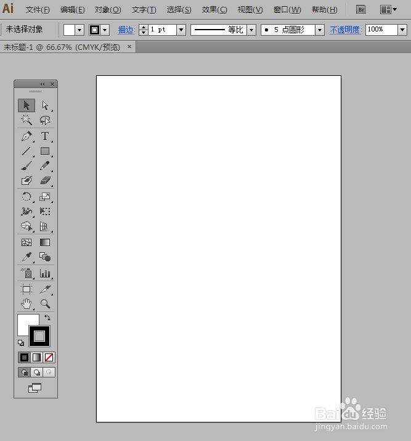
Task: Select the Mesh tool
Action: click(26, 242)
